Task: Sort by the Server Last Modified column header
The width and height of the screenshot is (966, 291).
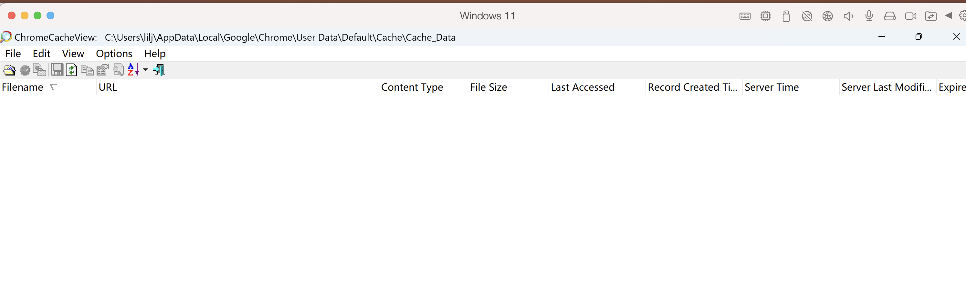Action: tap(888, 87)
